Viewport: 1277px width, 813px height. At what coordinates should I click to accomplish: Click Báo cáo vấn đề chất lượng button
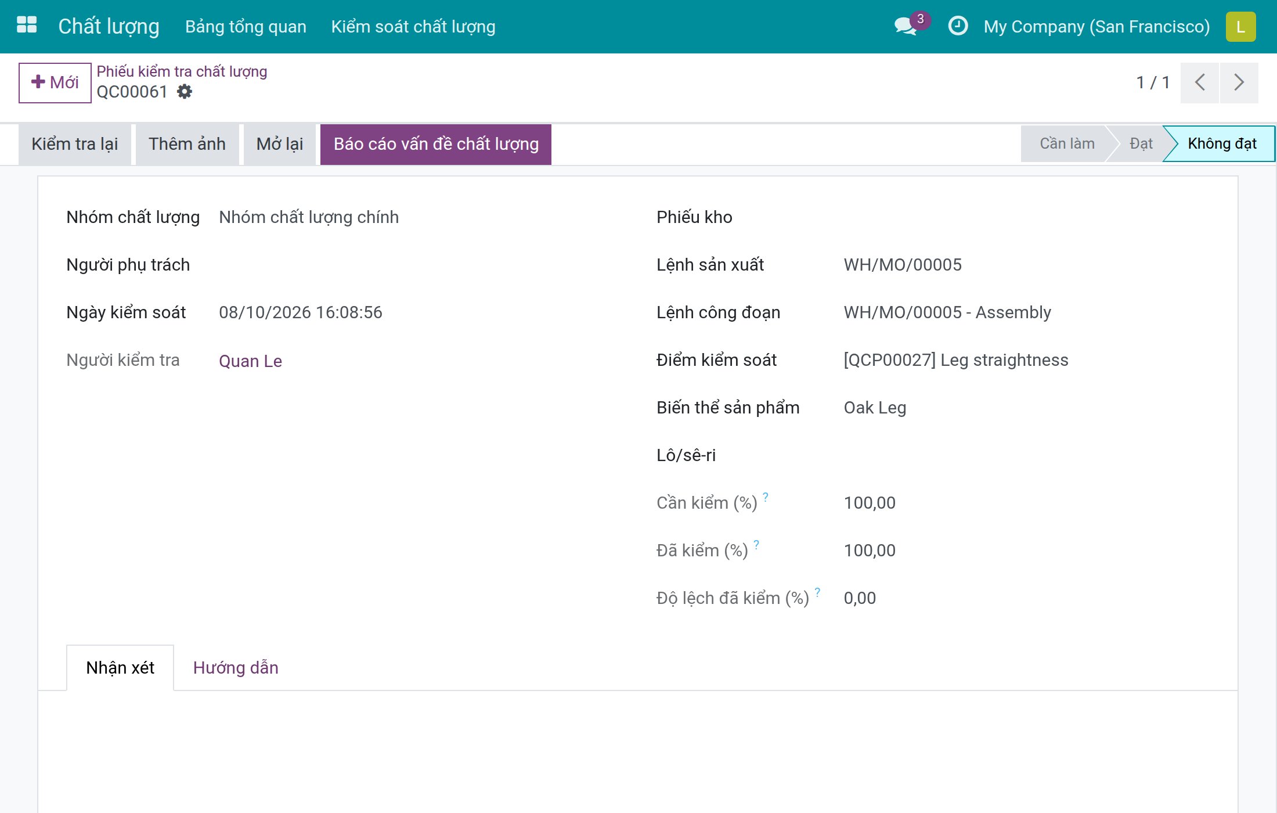(x=436, y=144)
